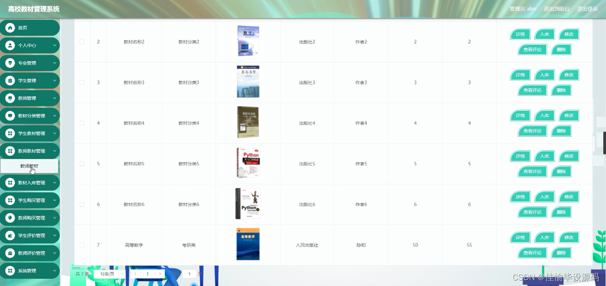Click the 高等数学 blue book cover thumbnail
The width and height of the screenshot is (606, 286).
[248, 244]
